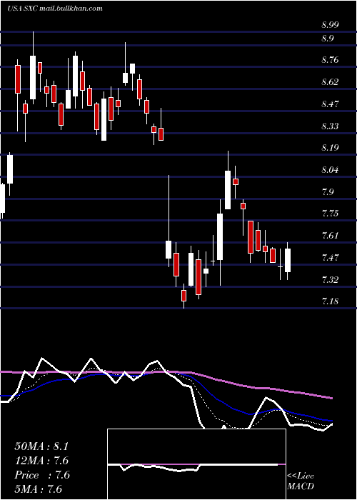Click the 7.32 price axis label

[330, 280]
